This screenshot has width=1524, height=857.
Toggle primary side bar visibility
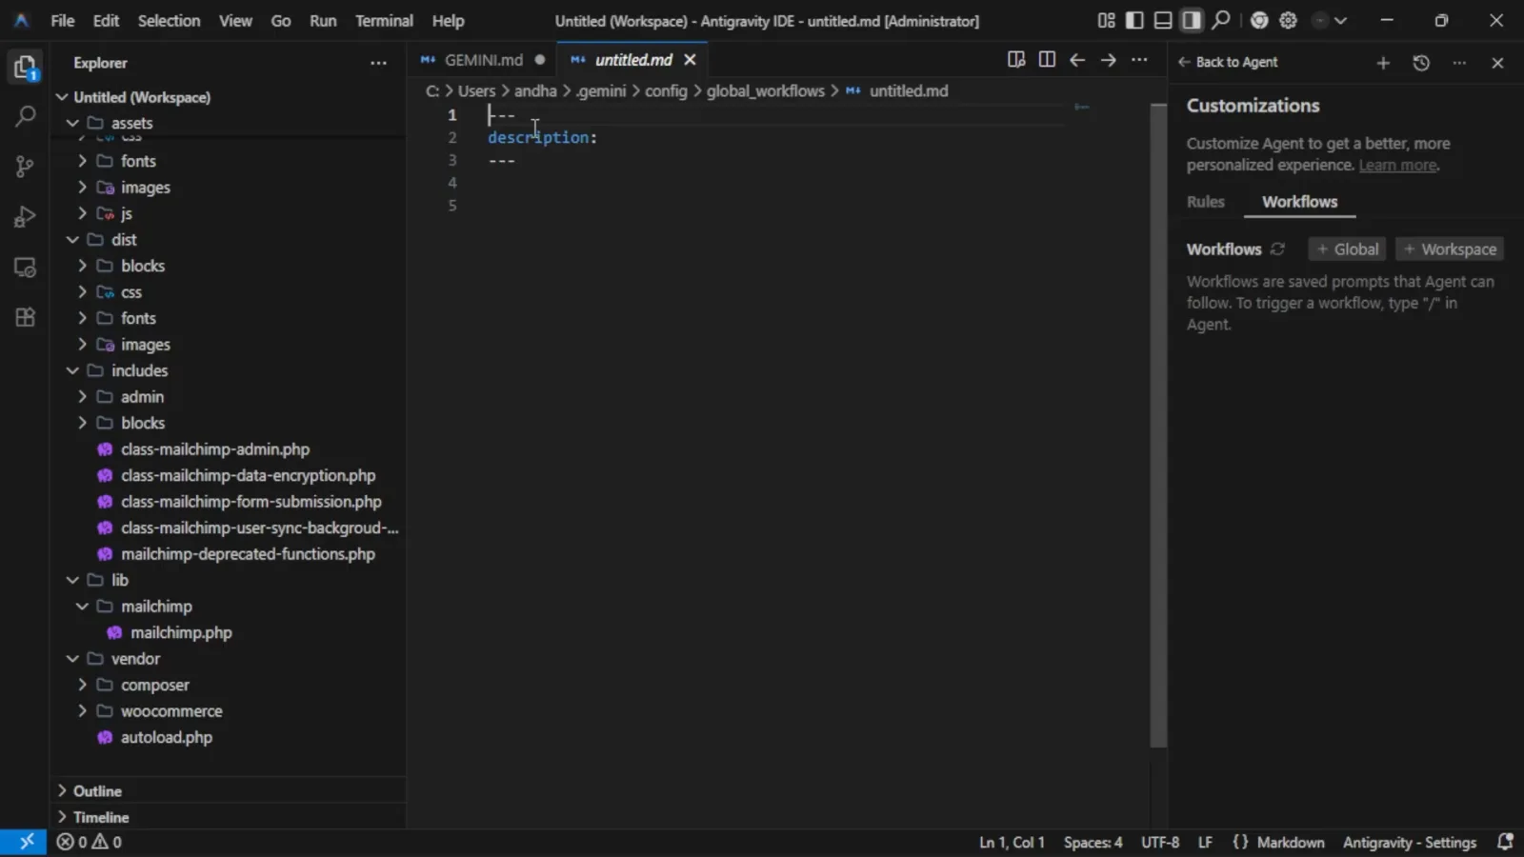(1134, 20)
